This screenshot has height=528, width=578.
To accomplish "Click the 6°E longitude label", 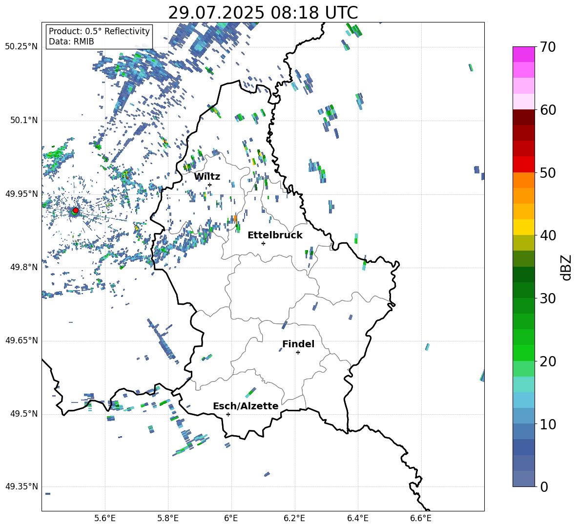I will click(x=231, y=518).
